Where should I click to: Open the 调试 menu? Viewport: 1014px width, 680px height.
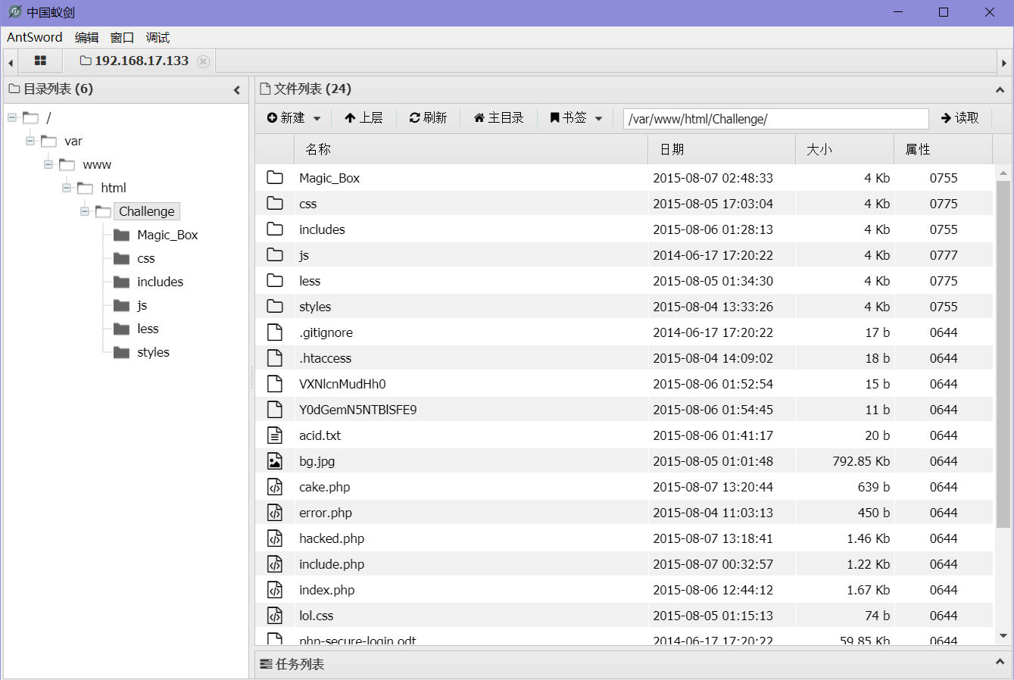[x=158, y=37]
